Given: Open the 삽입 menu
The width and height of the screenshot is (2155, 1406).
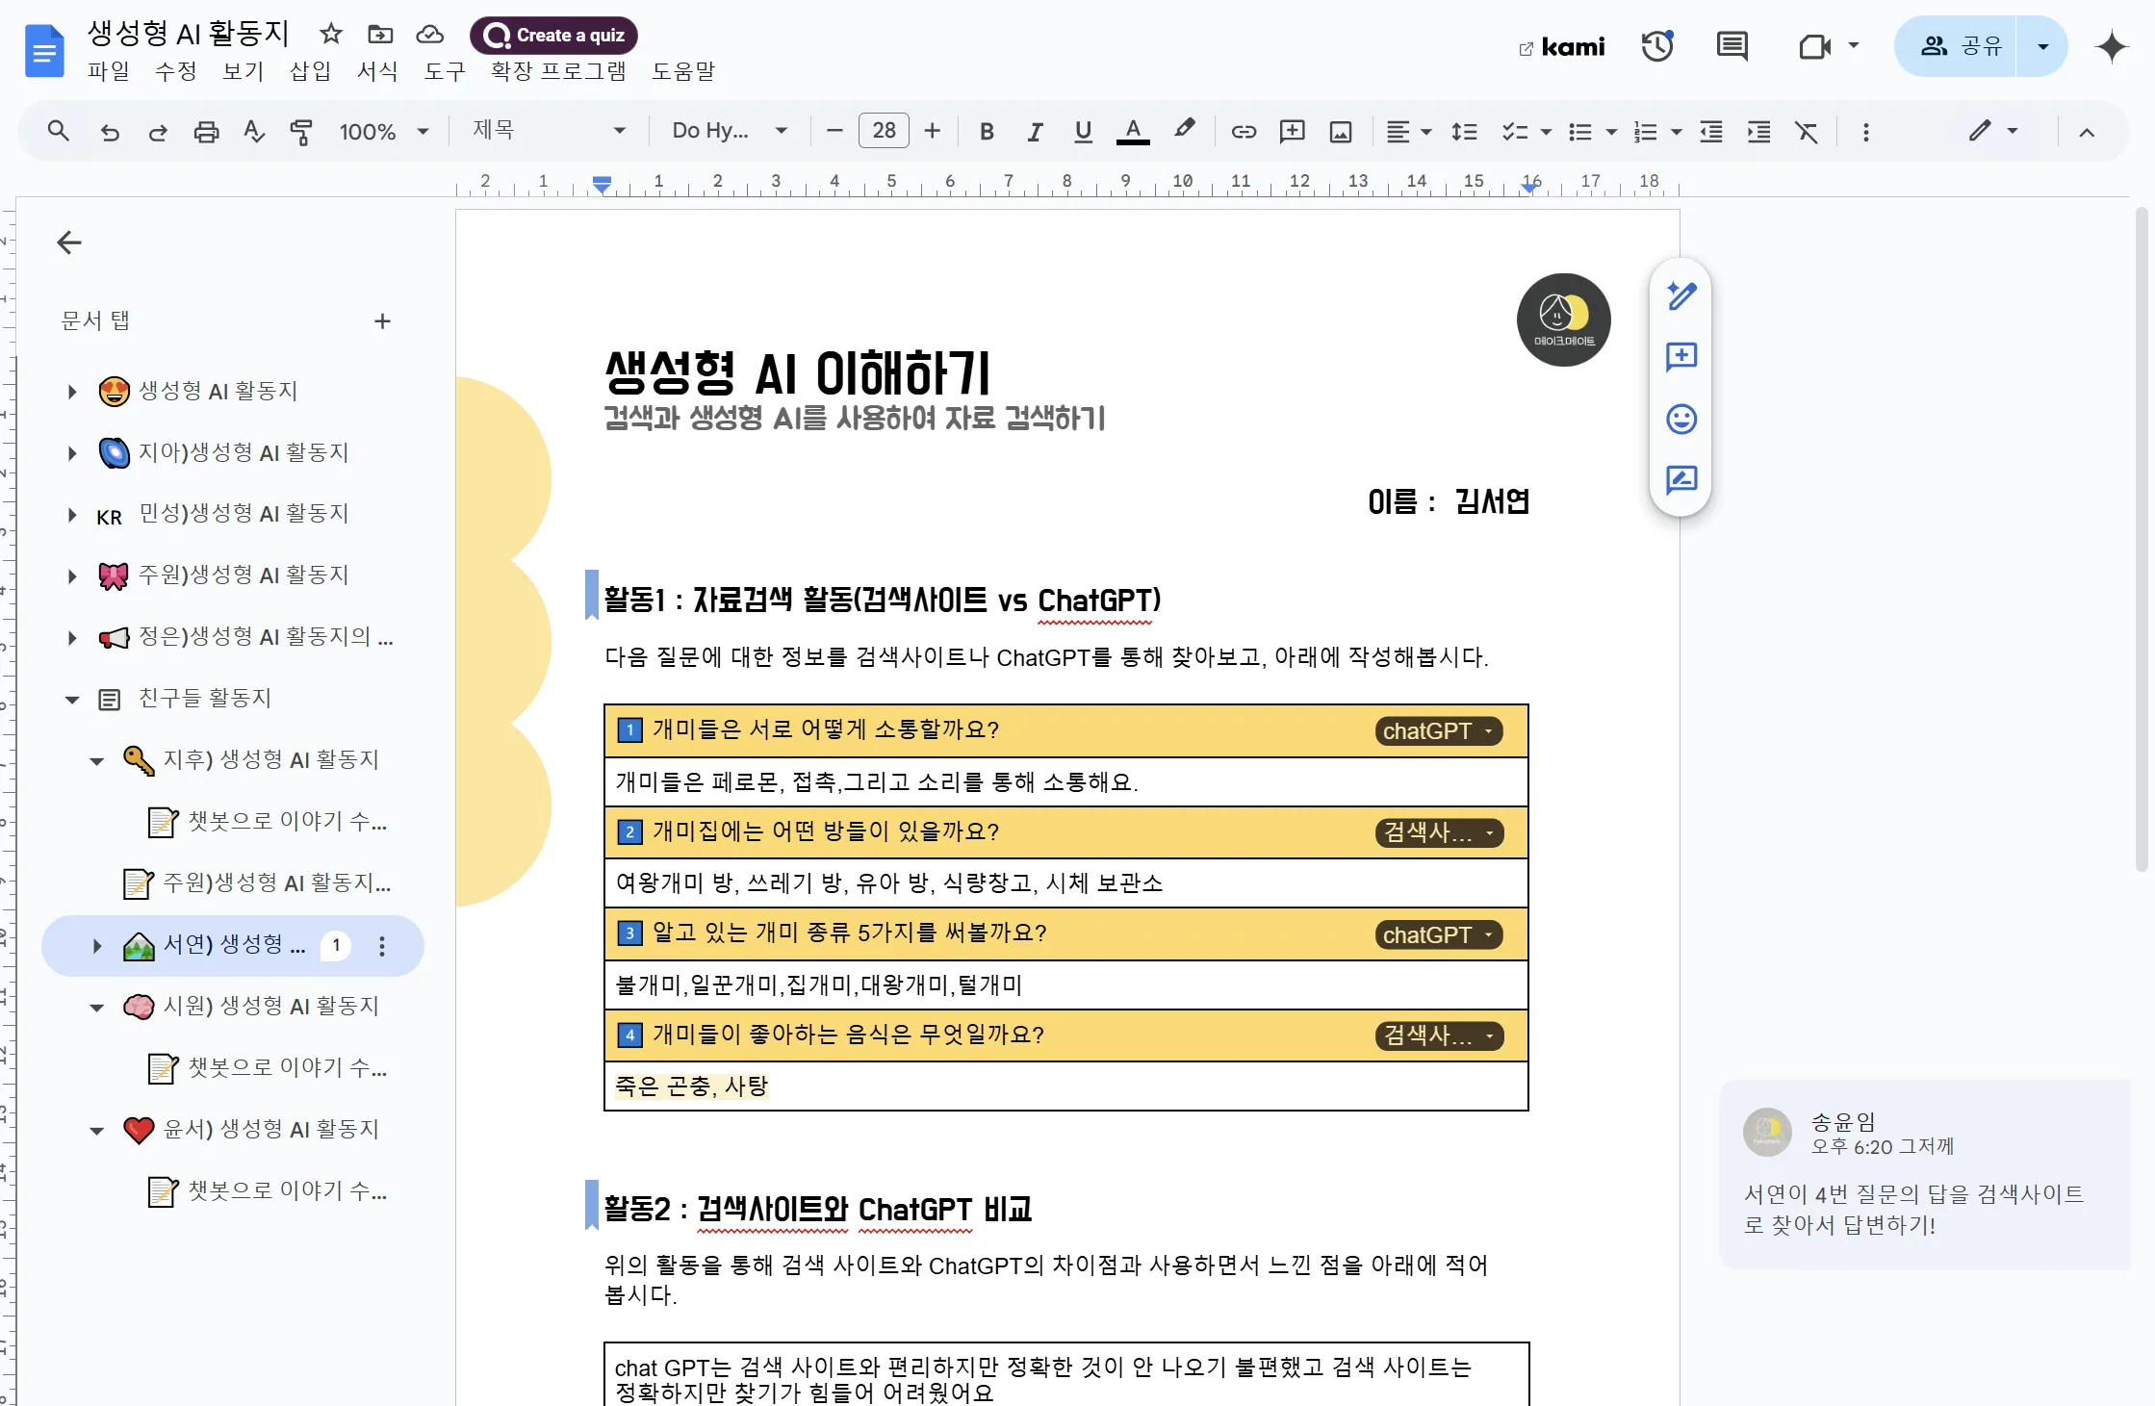Looking at the screenshot, I should tap(310, 71).
